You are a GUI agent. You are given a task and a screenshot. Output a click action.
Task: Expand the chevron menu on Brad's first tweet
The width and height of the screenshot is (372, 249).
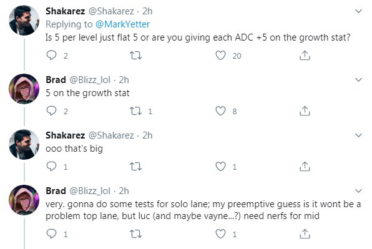(358, 80)
